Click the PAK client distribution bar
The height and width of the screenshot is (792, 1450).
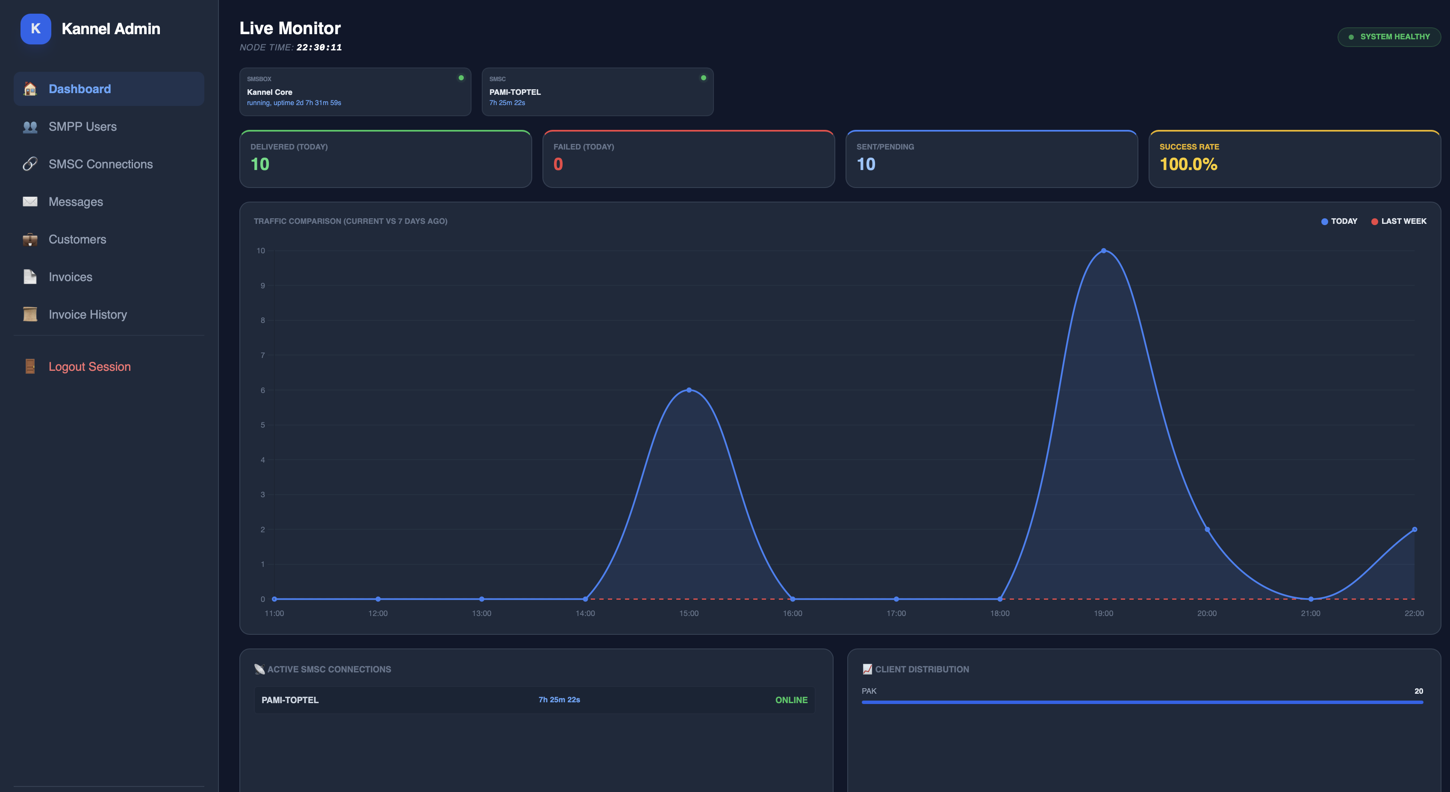pos(1142,702)
